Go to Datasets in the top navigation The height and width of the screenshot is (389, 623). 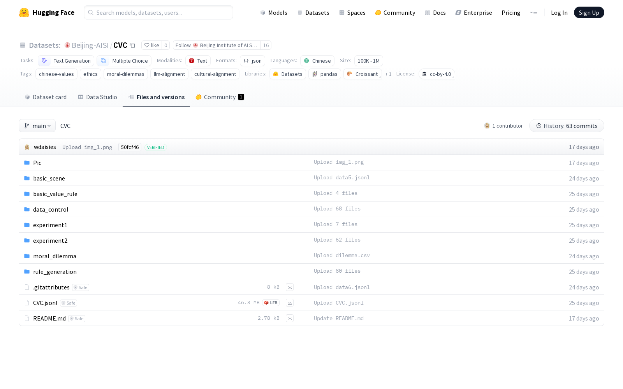click(x=313, y=12)
